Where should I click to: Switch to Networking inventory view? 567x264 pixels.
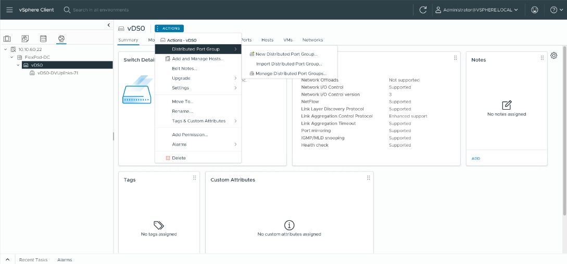[x=61, y=38]
